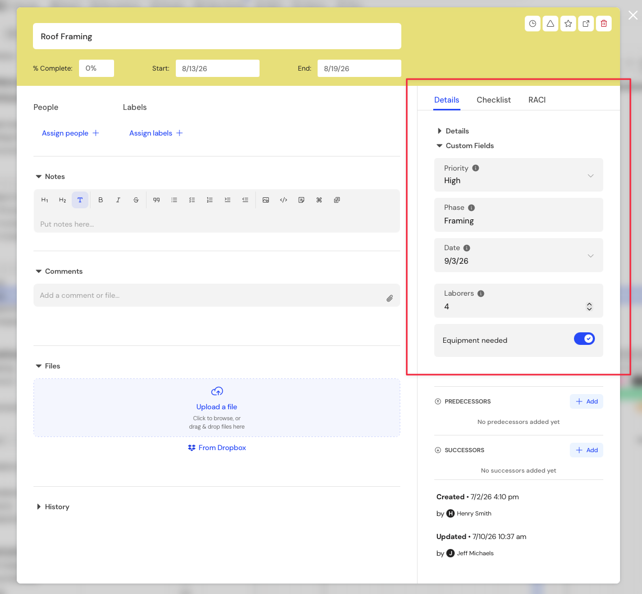Collapse the Custom Fields section
This screenshot has width=642, height=594.
click(465, 145)
